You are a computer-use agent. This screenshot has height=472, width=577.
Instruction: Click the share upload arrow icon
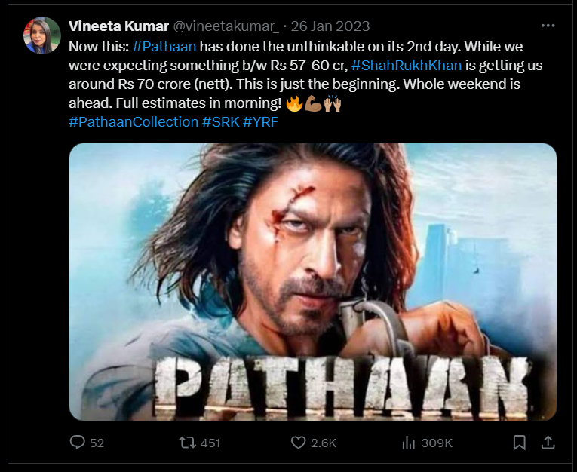coord(548,443)
